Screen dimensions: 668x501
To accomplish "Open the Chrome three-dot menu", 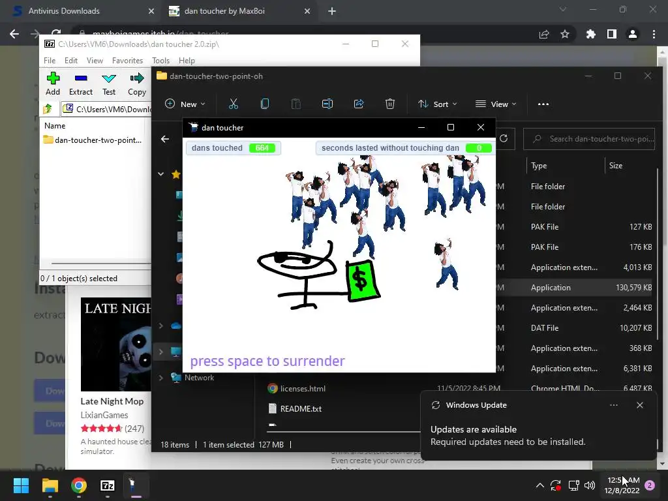I will (654, 34).
